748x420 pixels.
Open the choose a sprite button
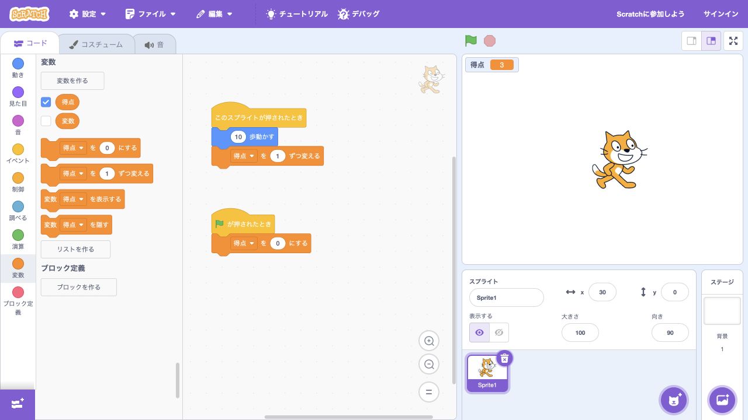click(674, 400)
